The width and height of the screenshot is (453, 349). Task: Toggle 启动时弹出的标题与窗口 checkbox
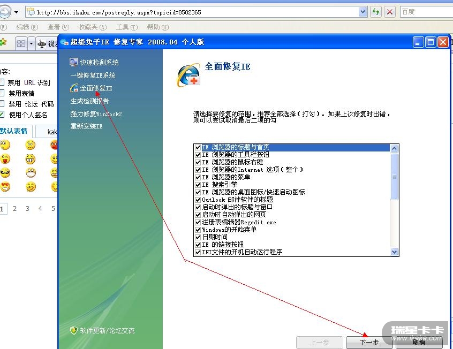[198, 208]
